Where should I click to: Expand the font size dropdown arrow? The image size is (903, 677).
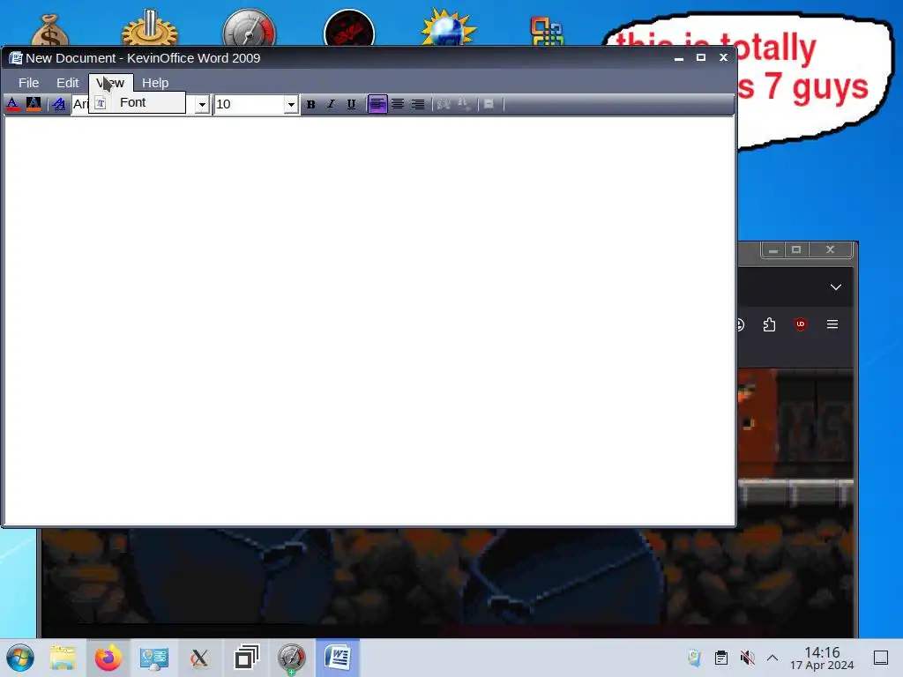pyautogui.click(x=291, y=105)
